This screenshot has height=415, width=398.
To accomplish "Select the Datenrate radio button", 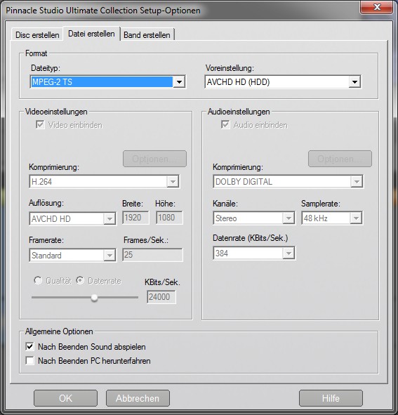I will (x=80, y=281).
